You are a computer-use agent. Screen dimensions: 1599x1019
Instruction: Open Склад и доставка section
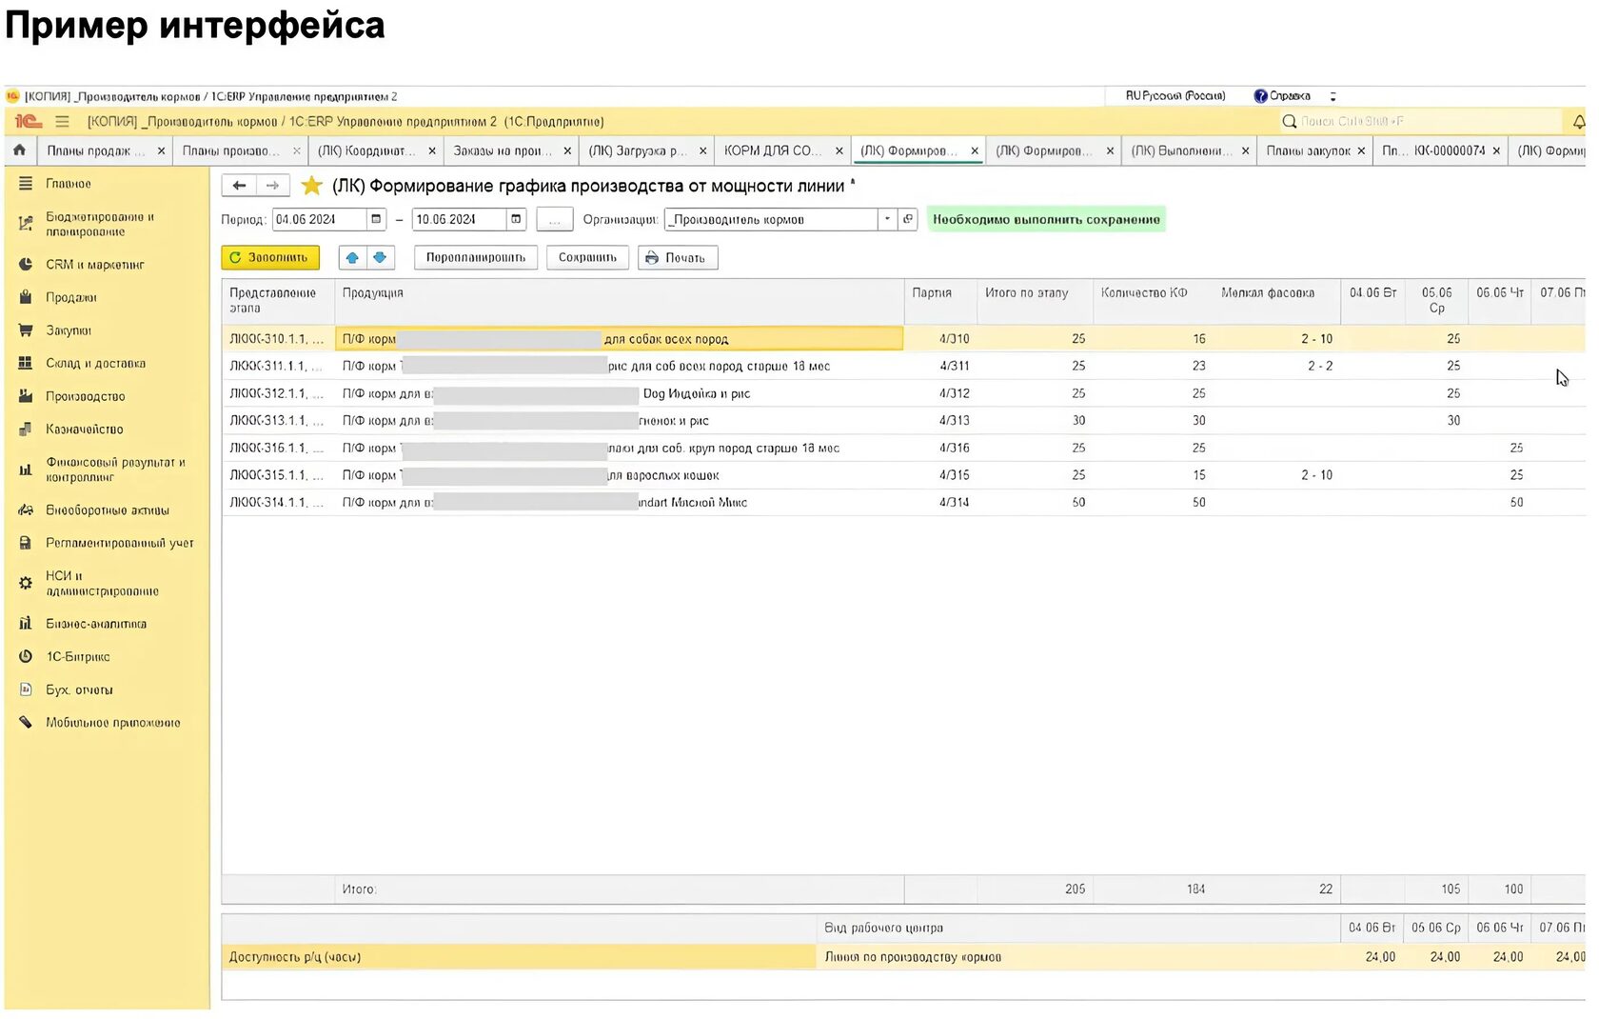tap(95, 364)
